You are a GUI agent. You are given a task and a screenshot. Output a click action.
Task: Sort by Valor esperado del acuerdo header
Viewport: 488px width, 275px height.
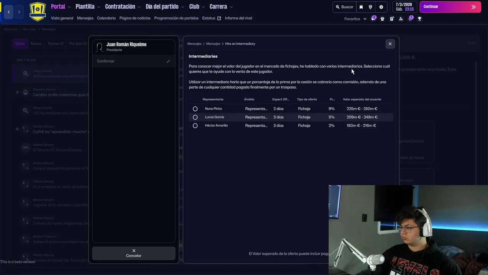(x=362, y=99)
